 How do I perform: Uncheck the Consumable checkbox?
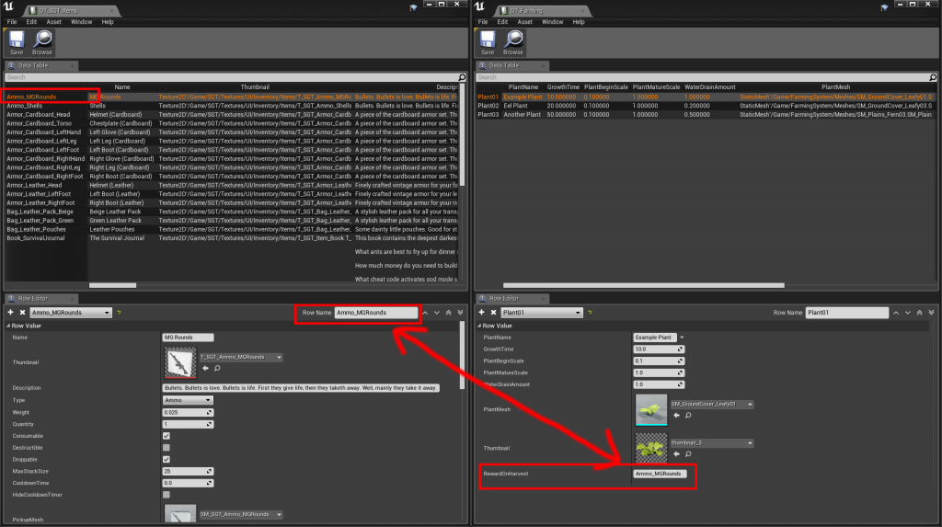[x=166, y=436]
